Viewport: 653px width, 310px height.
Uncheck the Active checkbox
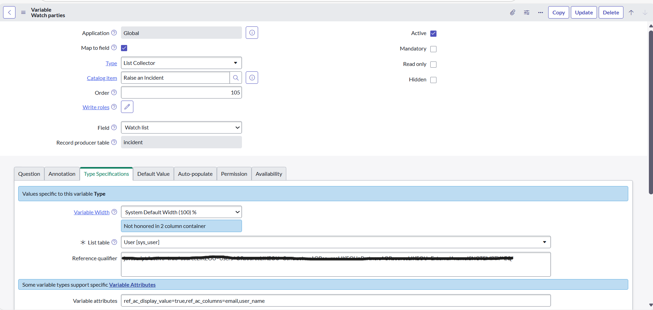pyautogui.click(x=433, y=34)
